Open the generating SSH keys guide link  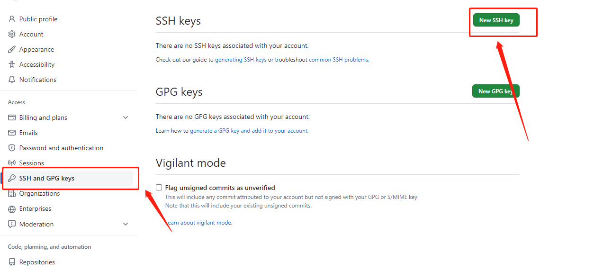[241, 60]
